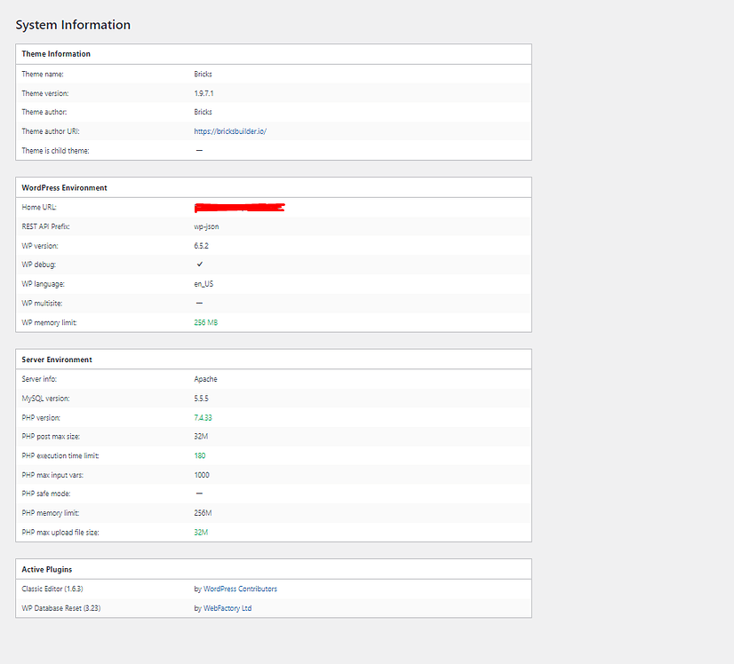Click the WordPress Environment section header
Viewport: 734px width, 664px height.
(x=65, y=187)
